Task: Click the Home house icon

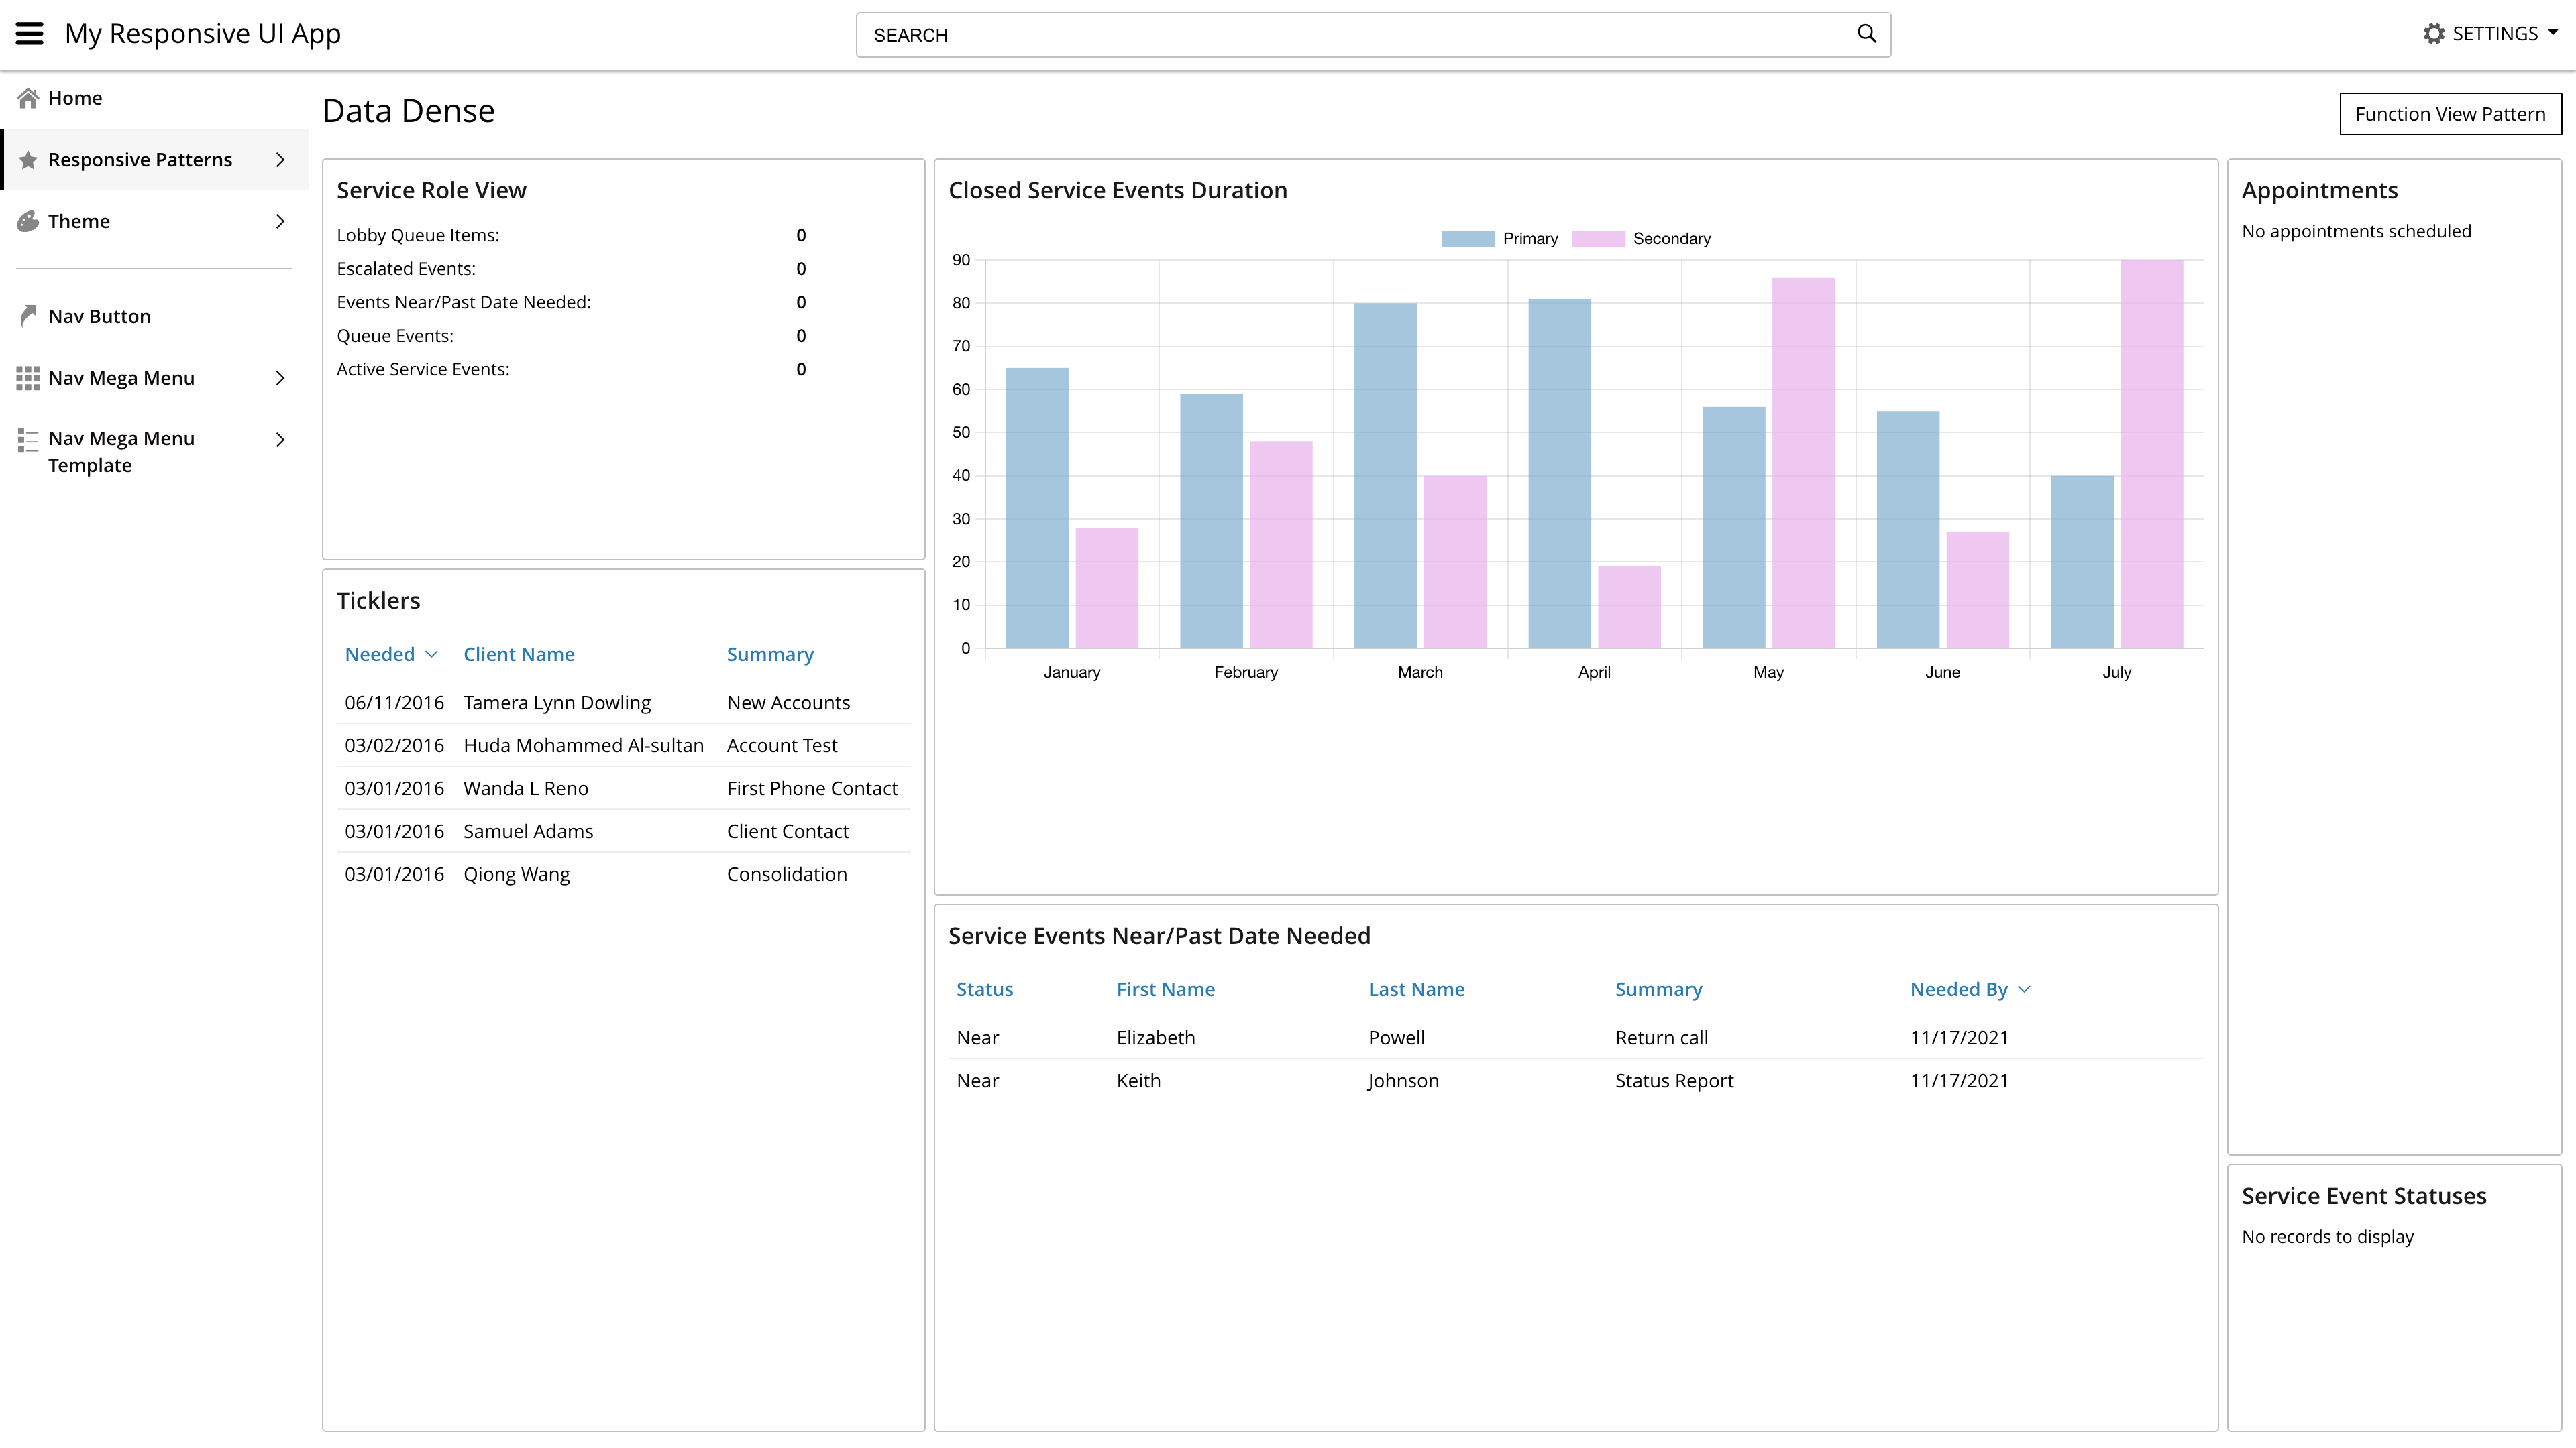Action: click(x=28, y=98)
